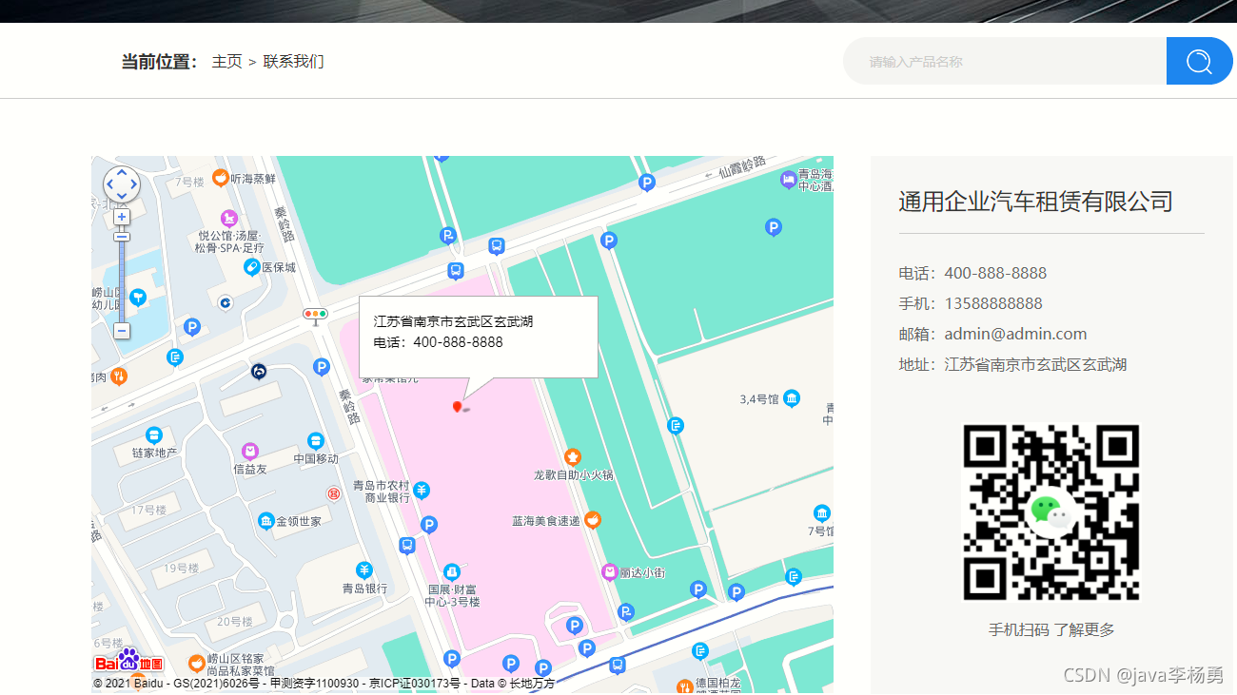
Task: Click email admin@admin.com
Action: click(x=1015, y=334)
